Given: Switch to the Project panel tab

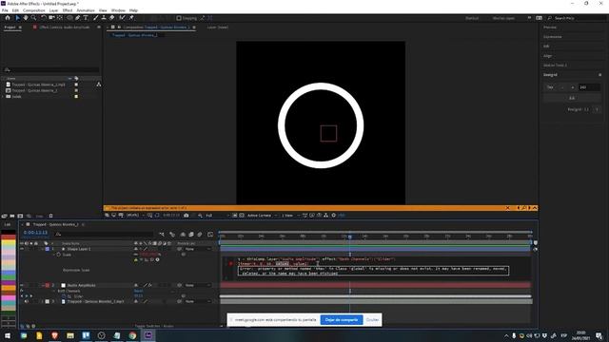Looking at the screenshot, I should (10, 28).
